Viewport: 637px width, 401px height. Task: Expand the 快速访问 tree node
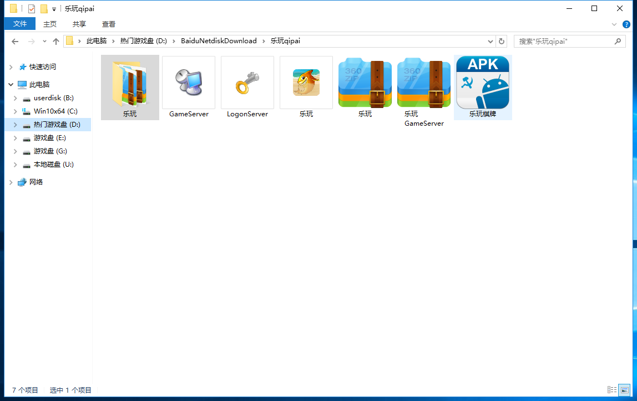(11, 67)
